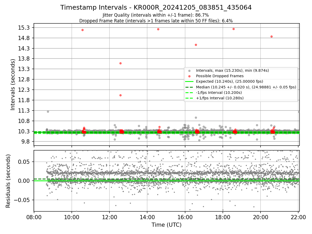Click legend entry '-1/fps Interval (10.200s)'
This screenshot has height=234, width=312.
pos(219,93)
